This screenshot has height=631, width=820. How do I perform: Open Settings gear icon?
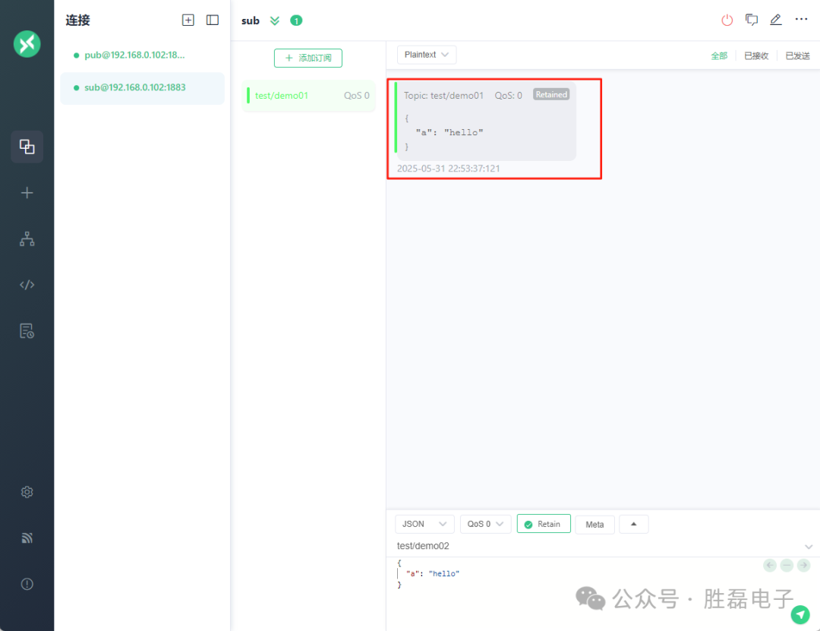pos(27,492)
